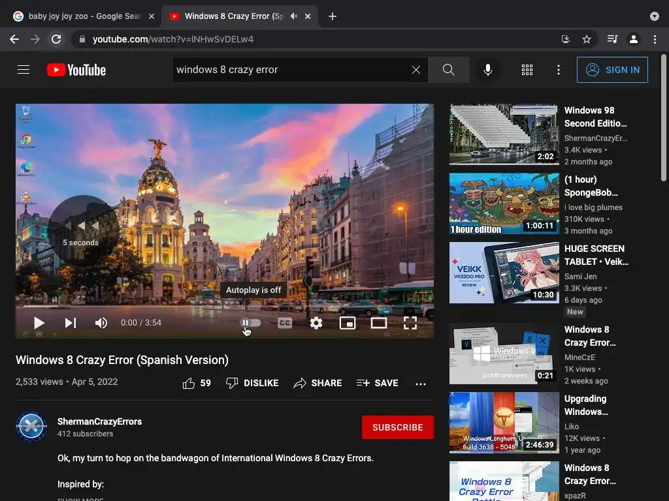This screenshot has height=501, width=669.
Task: Click the Upgrading Windows video title
Action: pos(586,405)
